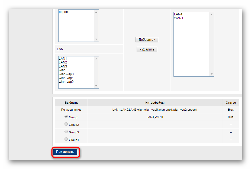This screenshot has height=169, width=251.
Task: Select wlan entry in the LAN list
Action: (x=62, y=70)
